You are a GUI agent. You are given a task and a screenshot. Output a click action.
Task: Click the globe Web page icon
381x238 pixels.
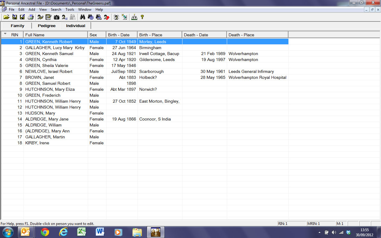[124, 17]
